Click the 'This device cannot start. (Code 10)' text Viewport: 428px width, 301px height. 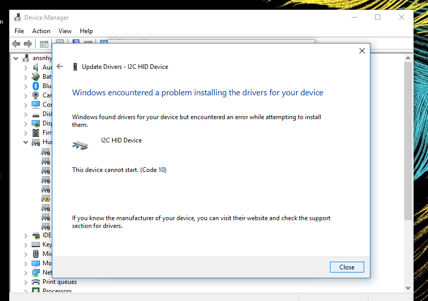point(119,170)
